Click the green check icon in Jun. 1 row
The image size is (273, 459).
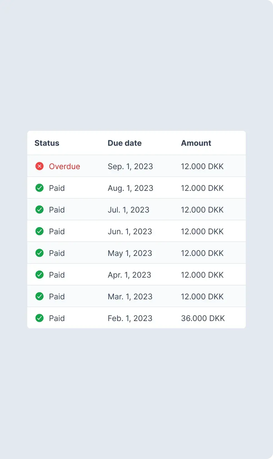pos(39,231)
